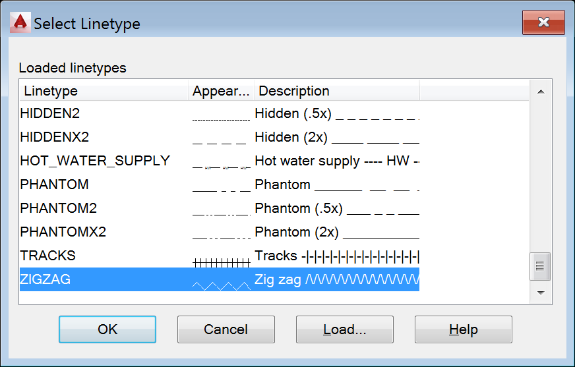Screen dimensions: 575x367
Task: Select the PHANTOM linetype entry
Action: point(55,184)
